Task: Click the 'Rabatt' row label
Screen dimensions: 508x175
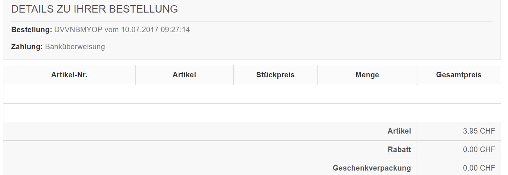Action: pyautogui.click(x=399, y=149)
